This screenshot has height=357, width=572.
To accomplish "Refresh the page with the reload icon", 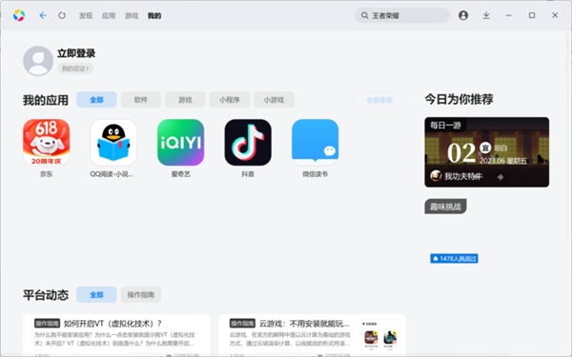I will [x=62, y=15].
